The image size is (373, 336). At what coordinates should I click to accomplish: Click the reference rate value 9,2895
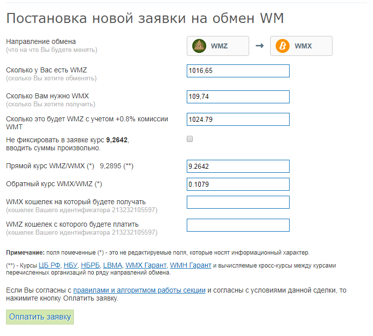(110, 166)
